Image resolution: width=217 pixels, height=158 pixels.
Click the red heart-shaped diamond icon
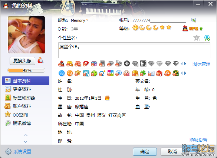pos(86,64)
